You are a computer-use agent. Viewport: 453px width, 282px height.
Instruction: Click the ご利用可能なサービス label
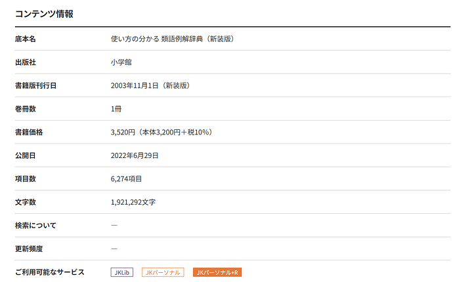[50, 272]
